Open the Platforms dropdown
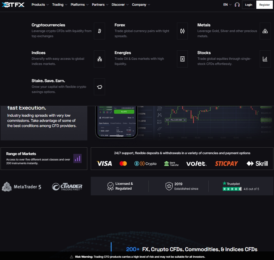Screen dimensions: 274x260 tap(80, 5)
